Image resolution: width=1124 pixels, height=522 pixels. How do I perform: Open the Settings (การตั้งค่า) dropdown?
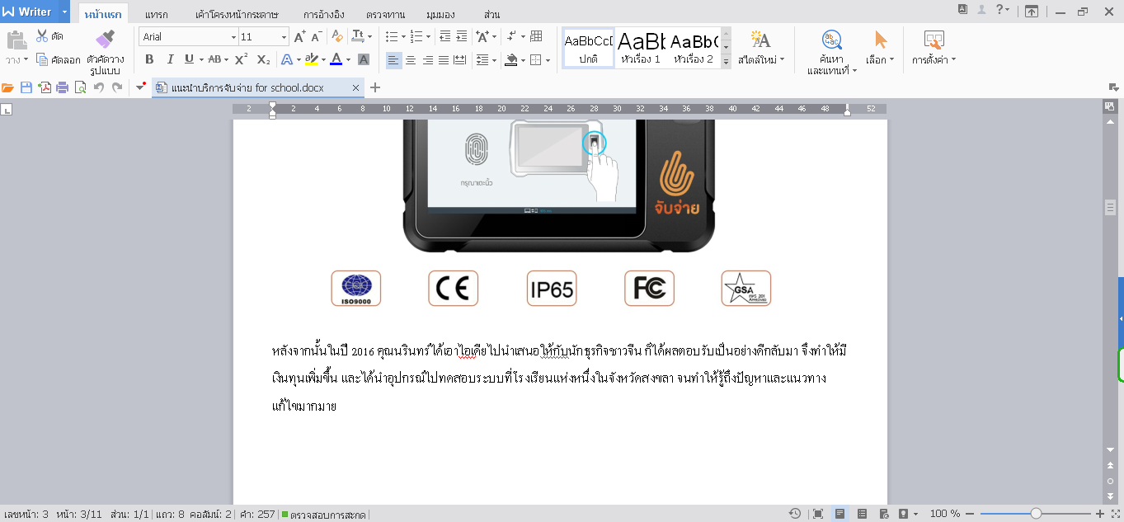934,48
